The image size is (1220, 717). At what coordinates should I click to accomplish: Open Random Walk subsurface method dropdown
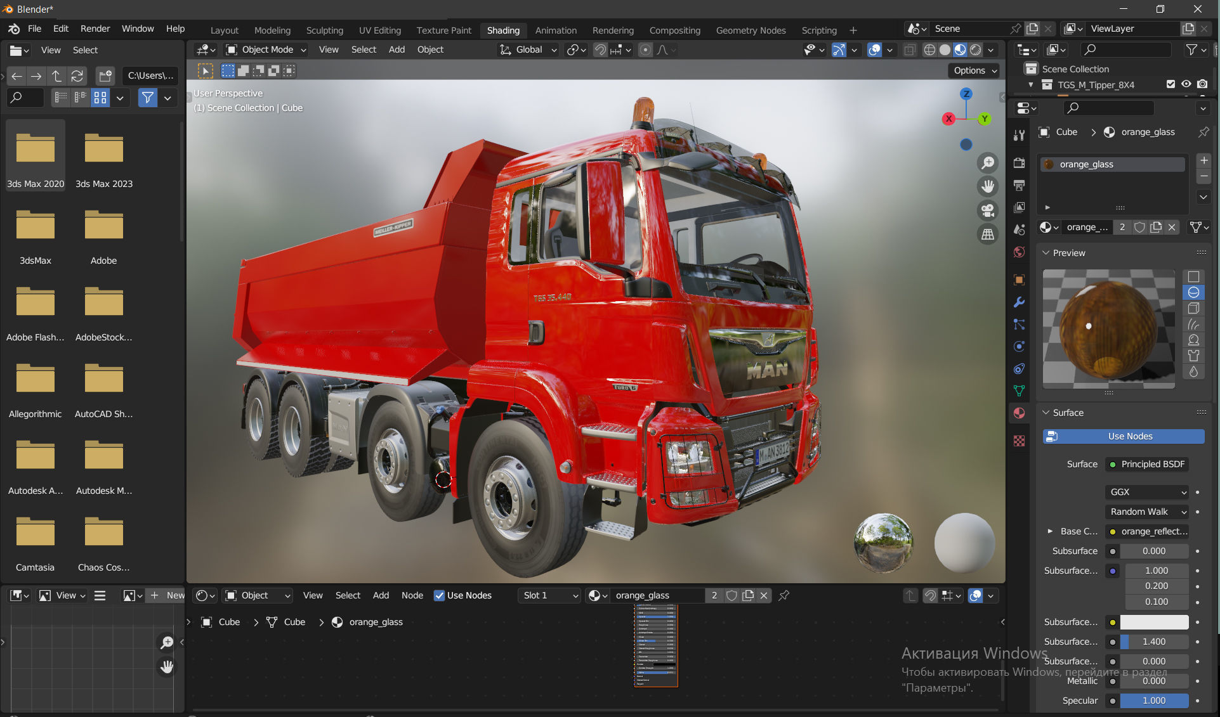tap(1147, 512)
